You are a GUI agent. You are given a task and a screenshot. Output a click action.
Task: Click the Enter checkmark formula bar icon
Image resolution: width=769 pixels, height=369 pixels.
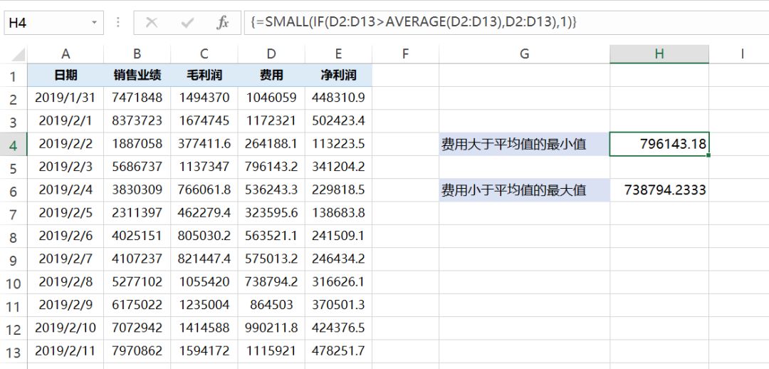tap(187, 23)
